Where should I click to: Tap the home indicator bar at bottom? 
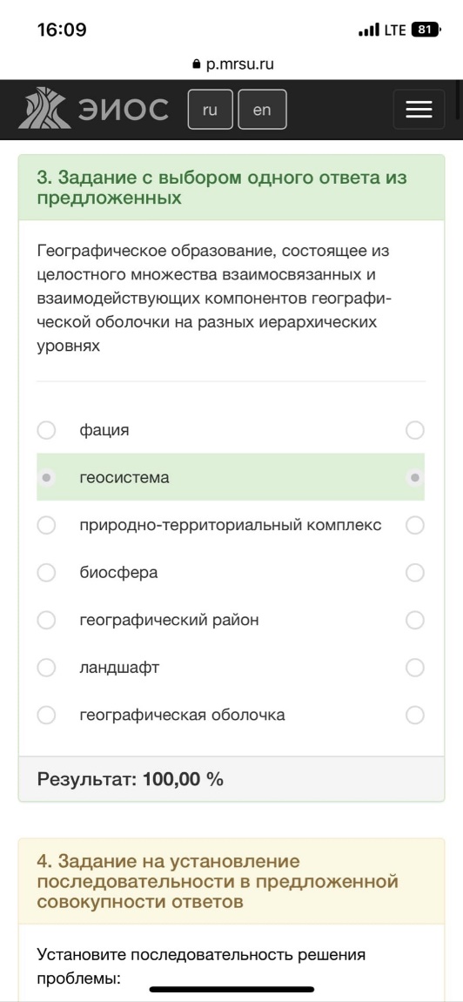click(231, 989)
